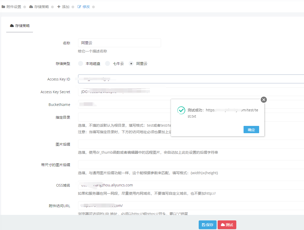Viewport: 304px width, 230px height.
Task: Click the cloud icon beside 存储策略 breadcrumb
Action: point(31,7)
